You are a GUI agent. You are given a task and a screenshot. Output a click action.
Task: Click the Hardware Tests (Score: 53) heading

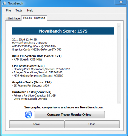pos(32,92)
